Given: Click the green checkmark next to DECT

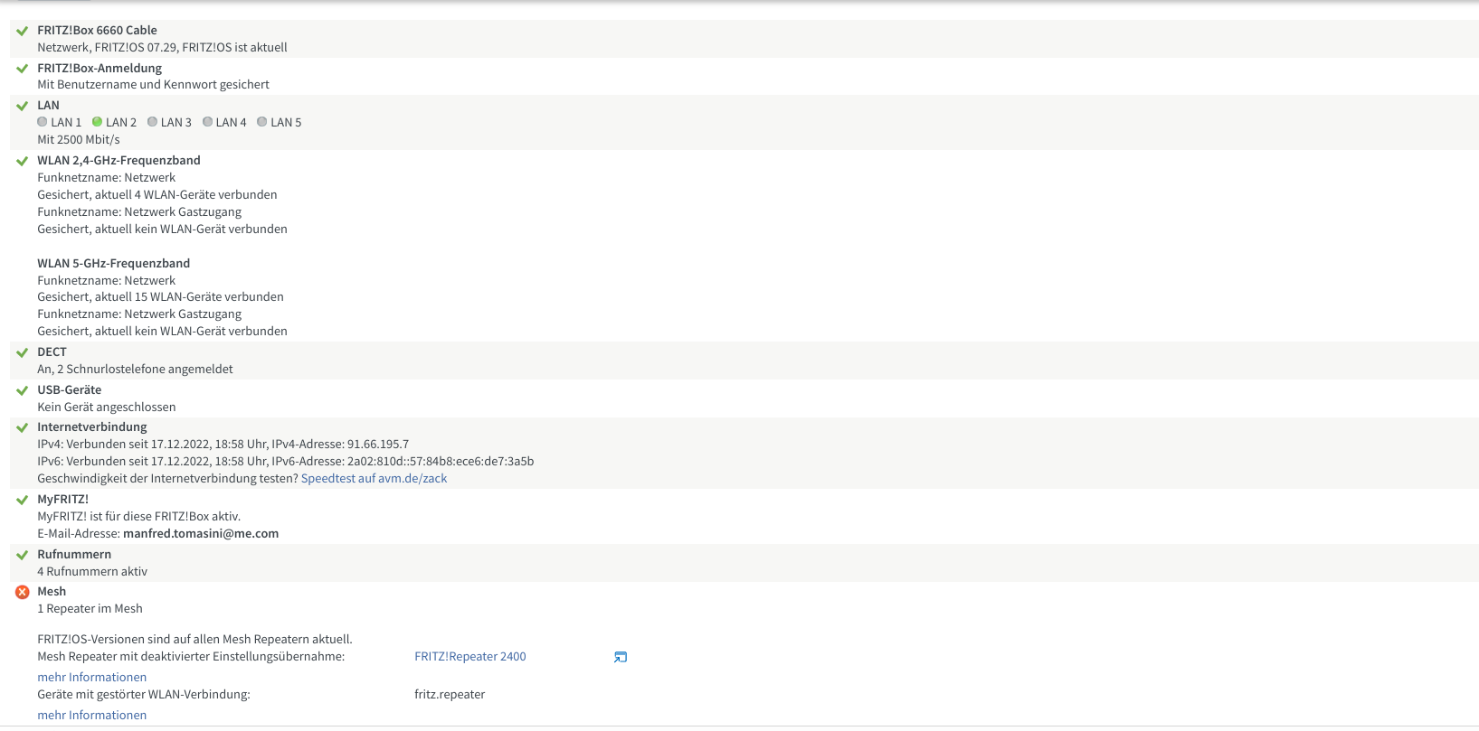Looking at the screenshot, I should pos(23,352).
